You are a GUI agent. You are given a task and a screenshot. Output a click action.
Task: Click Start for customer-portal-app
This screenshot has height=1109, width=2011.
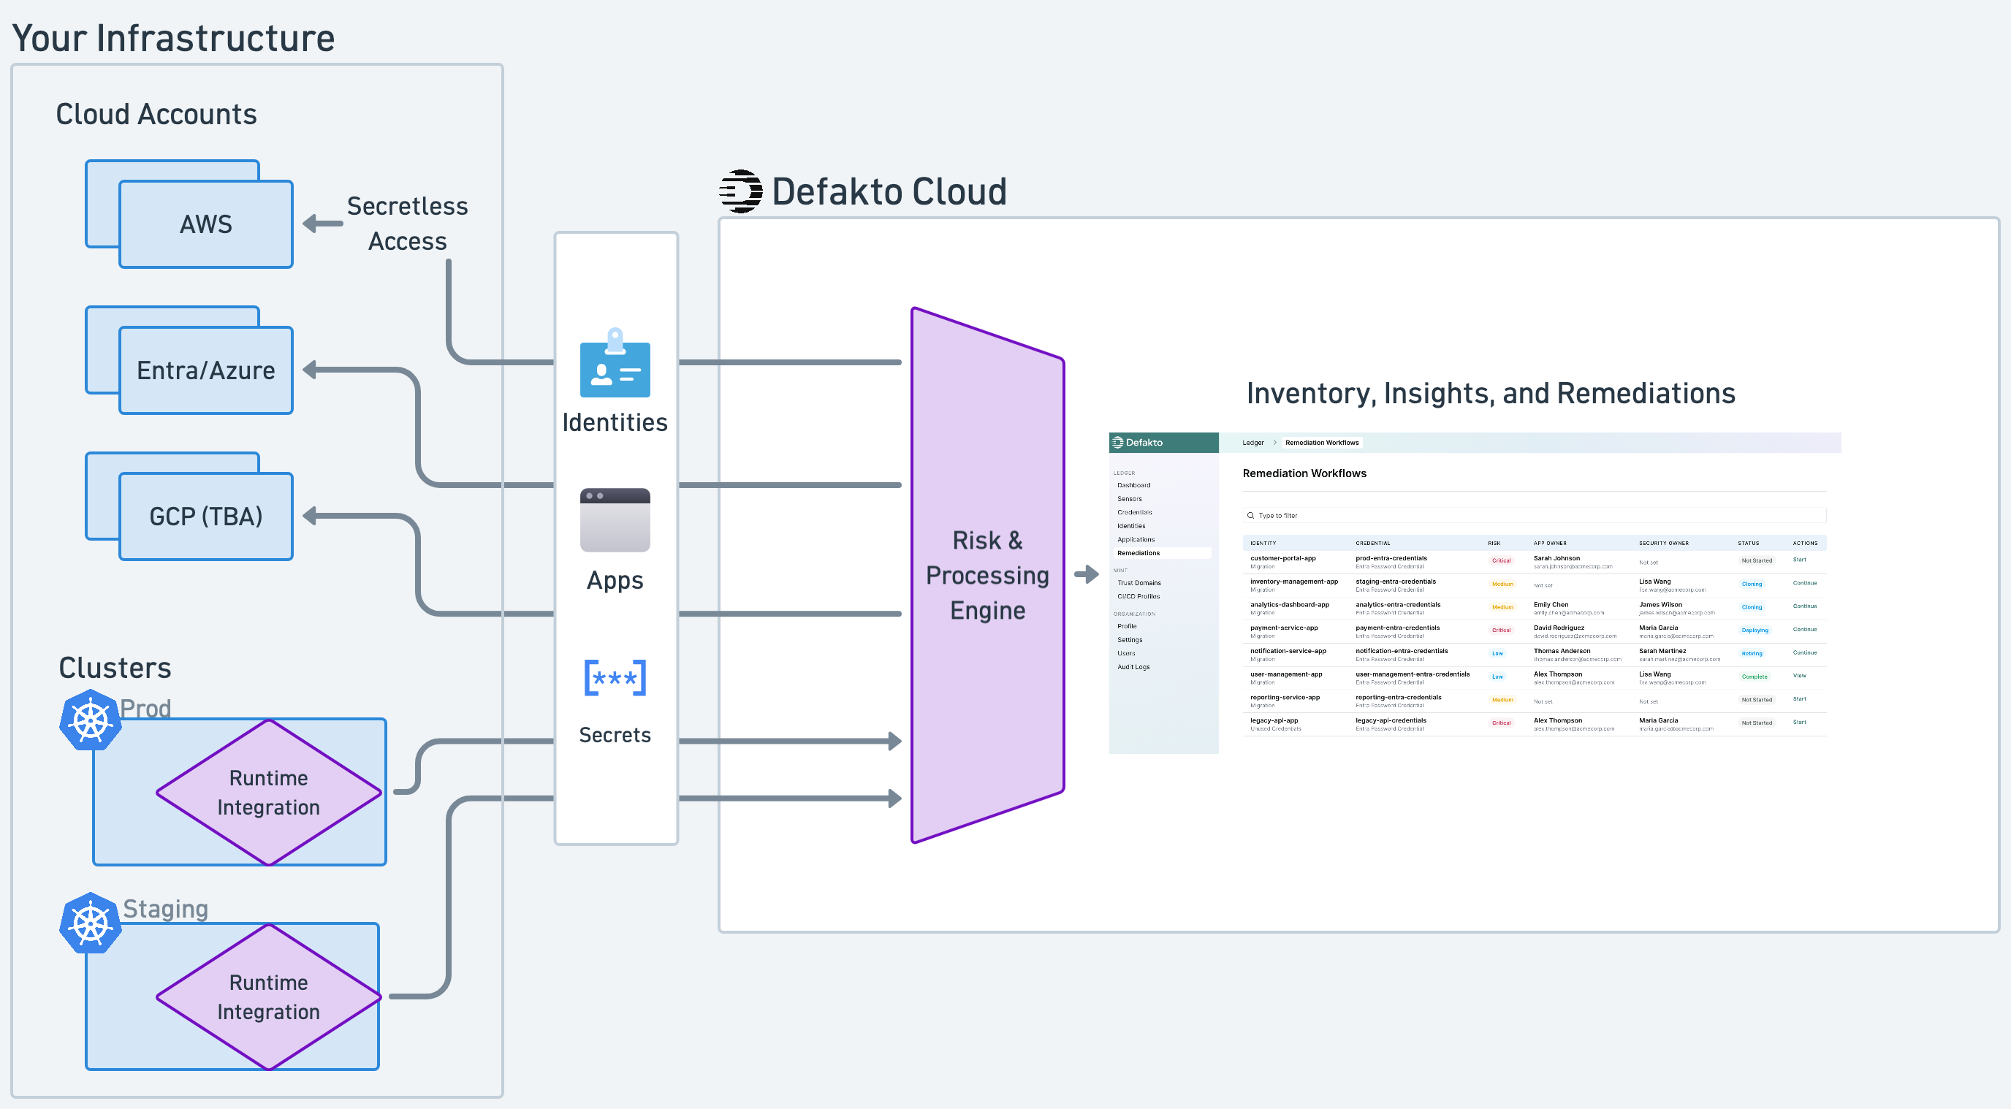click(1799, 560)
